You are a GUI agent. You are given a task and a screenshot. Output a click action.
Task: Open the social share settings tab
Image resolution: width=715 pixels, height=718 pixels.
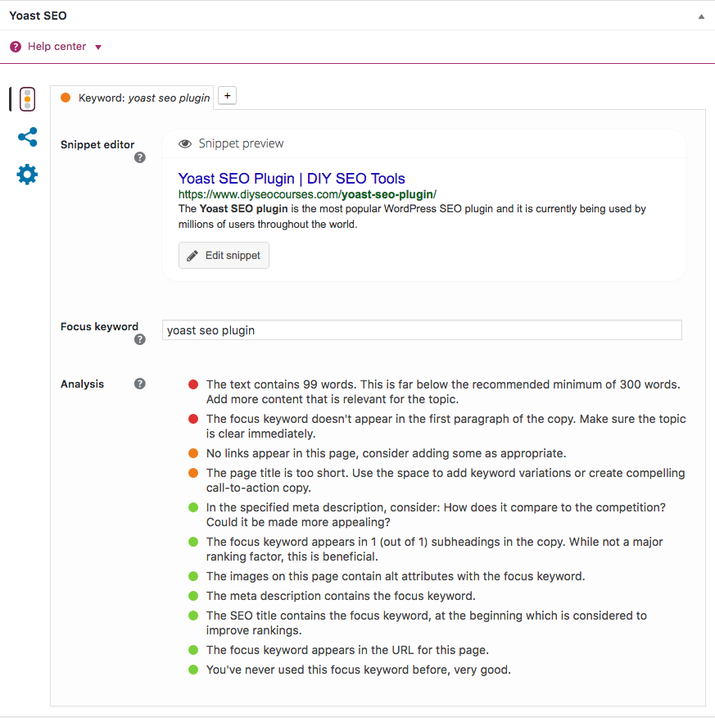(28, 137)
